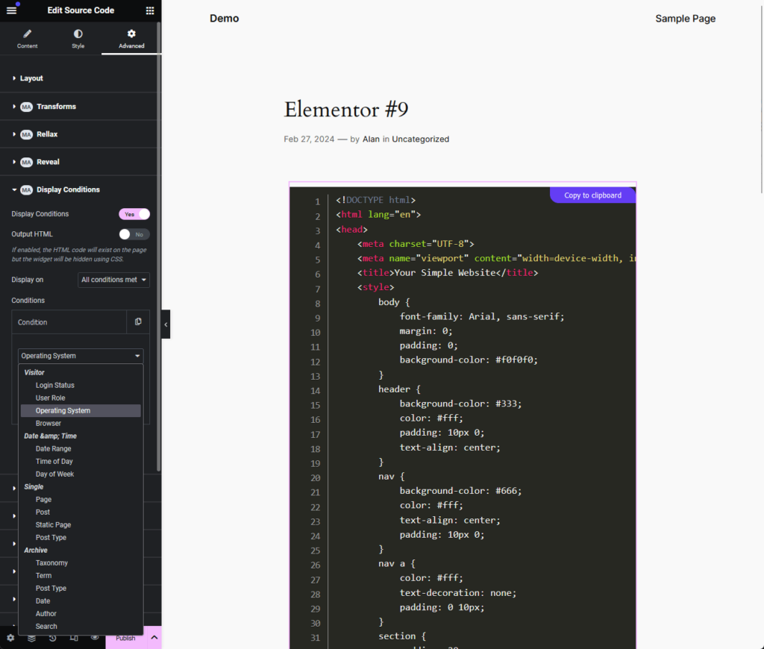This screenshot has height=649, width=764.
Task: Switch to the Content tab
Action: click(28, 39)
